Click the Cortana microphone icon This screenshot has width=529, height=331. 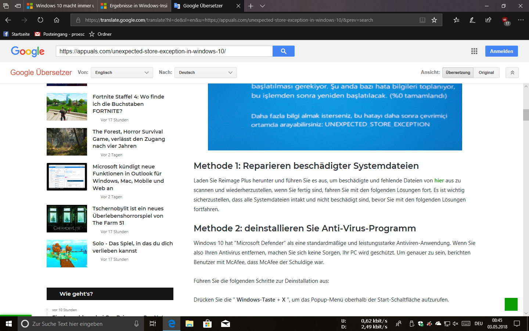pyautogui.click(x=136, y=324)
